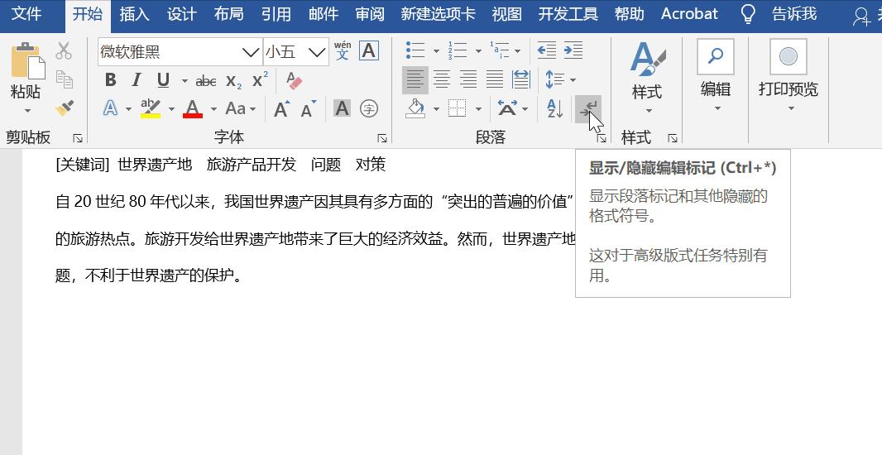This screenshot has width=882, height=455.
Task: Apply yellow text highlight color
Action: [x=151, y=108]
